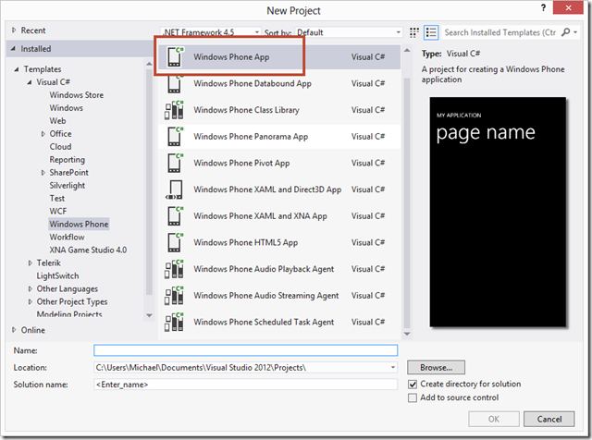The height and width of the screenshot is (440, 592).
Task: Expand the Telerik tree node
Action: (x=31, y=263)
